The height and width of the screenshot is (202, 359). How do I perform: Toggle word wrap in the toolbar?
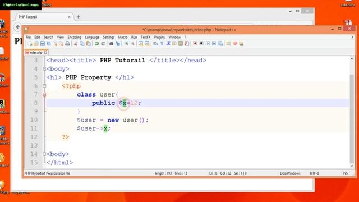(x=155, y=44)
